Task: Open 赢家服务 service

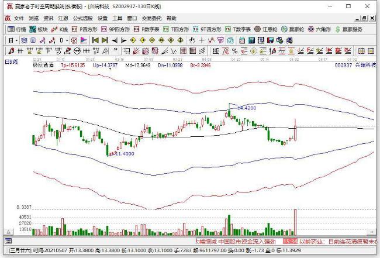Action: coord(349,29)
